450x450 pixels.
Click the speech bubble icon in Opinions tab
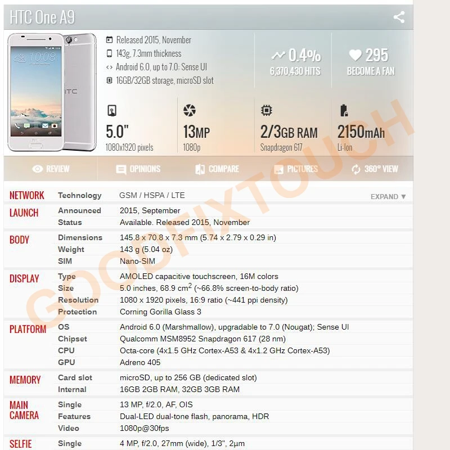pos(121,169)
